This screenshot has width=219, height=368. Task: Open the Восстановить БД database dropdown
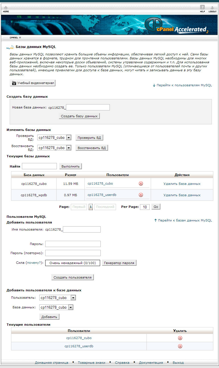(x=54, y=148)
